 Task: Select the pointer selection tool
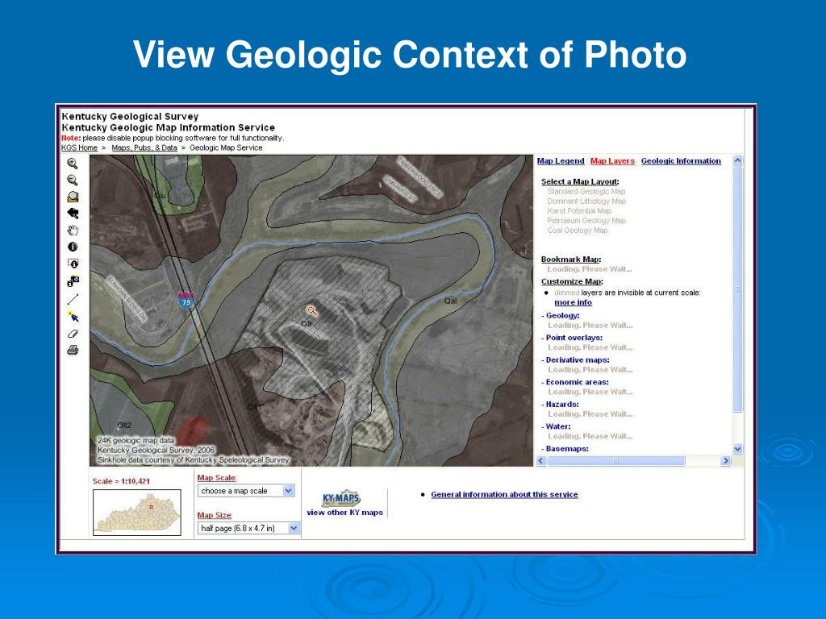(73, 316)
